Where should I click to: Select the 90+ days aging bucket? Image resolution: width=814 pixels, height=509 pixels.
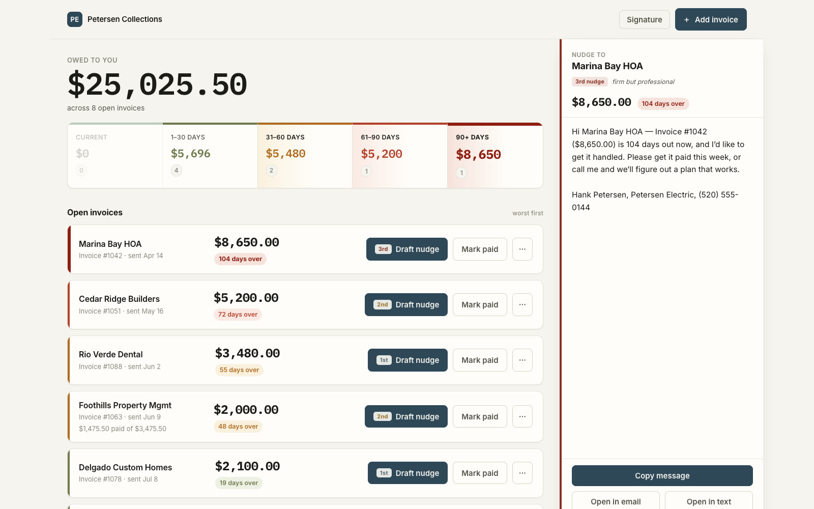pos(495,156)
